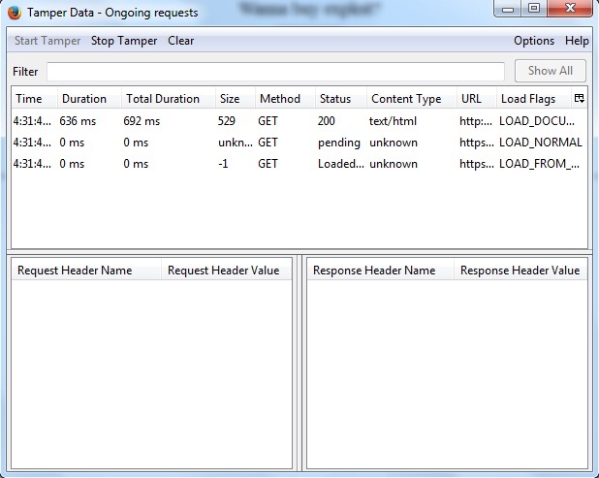The width and height of the screenshot is (599, 478).
Task: Click the 692 ms total duration cell
Action: click(142, 121)
